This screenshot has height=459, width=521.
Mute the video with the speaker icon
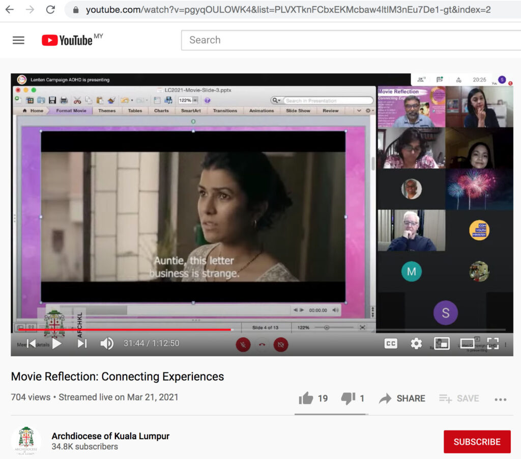pyautogui.click(x=107, y=344)
